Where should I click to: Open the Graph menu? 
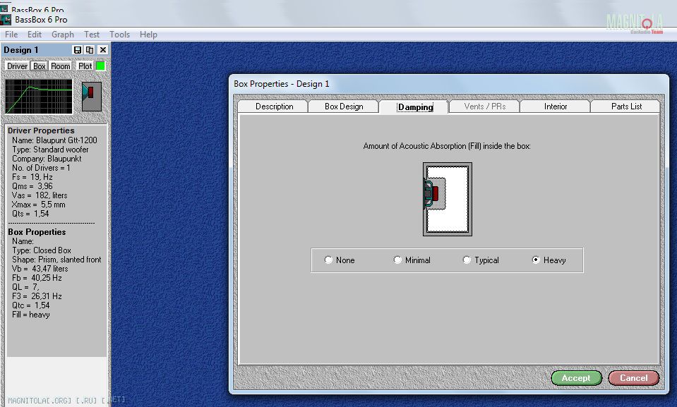(63, 35)
